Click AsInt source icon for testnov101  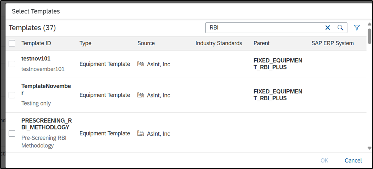tap(140, 64)
